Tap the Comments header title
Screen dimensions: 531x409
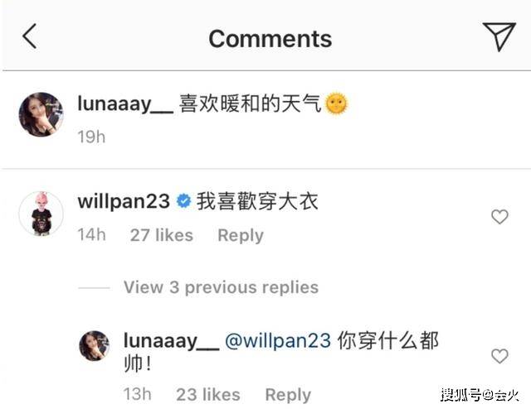point(270,39)
